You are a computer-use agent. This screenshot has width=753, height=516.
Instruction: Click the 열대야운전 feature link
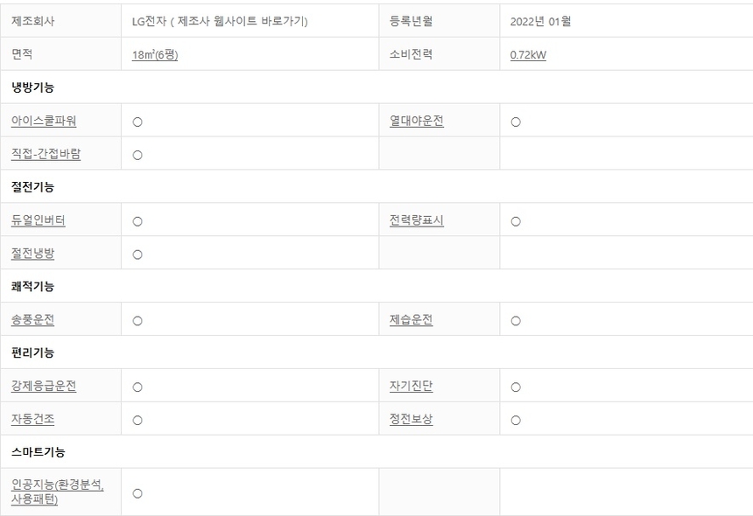click(x=417, y=121)
